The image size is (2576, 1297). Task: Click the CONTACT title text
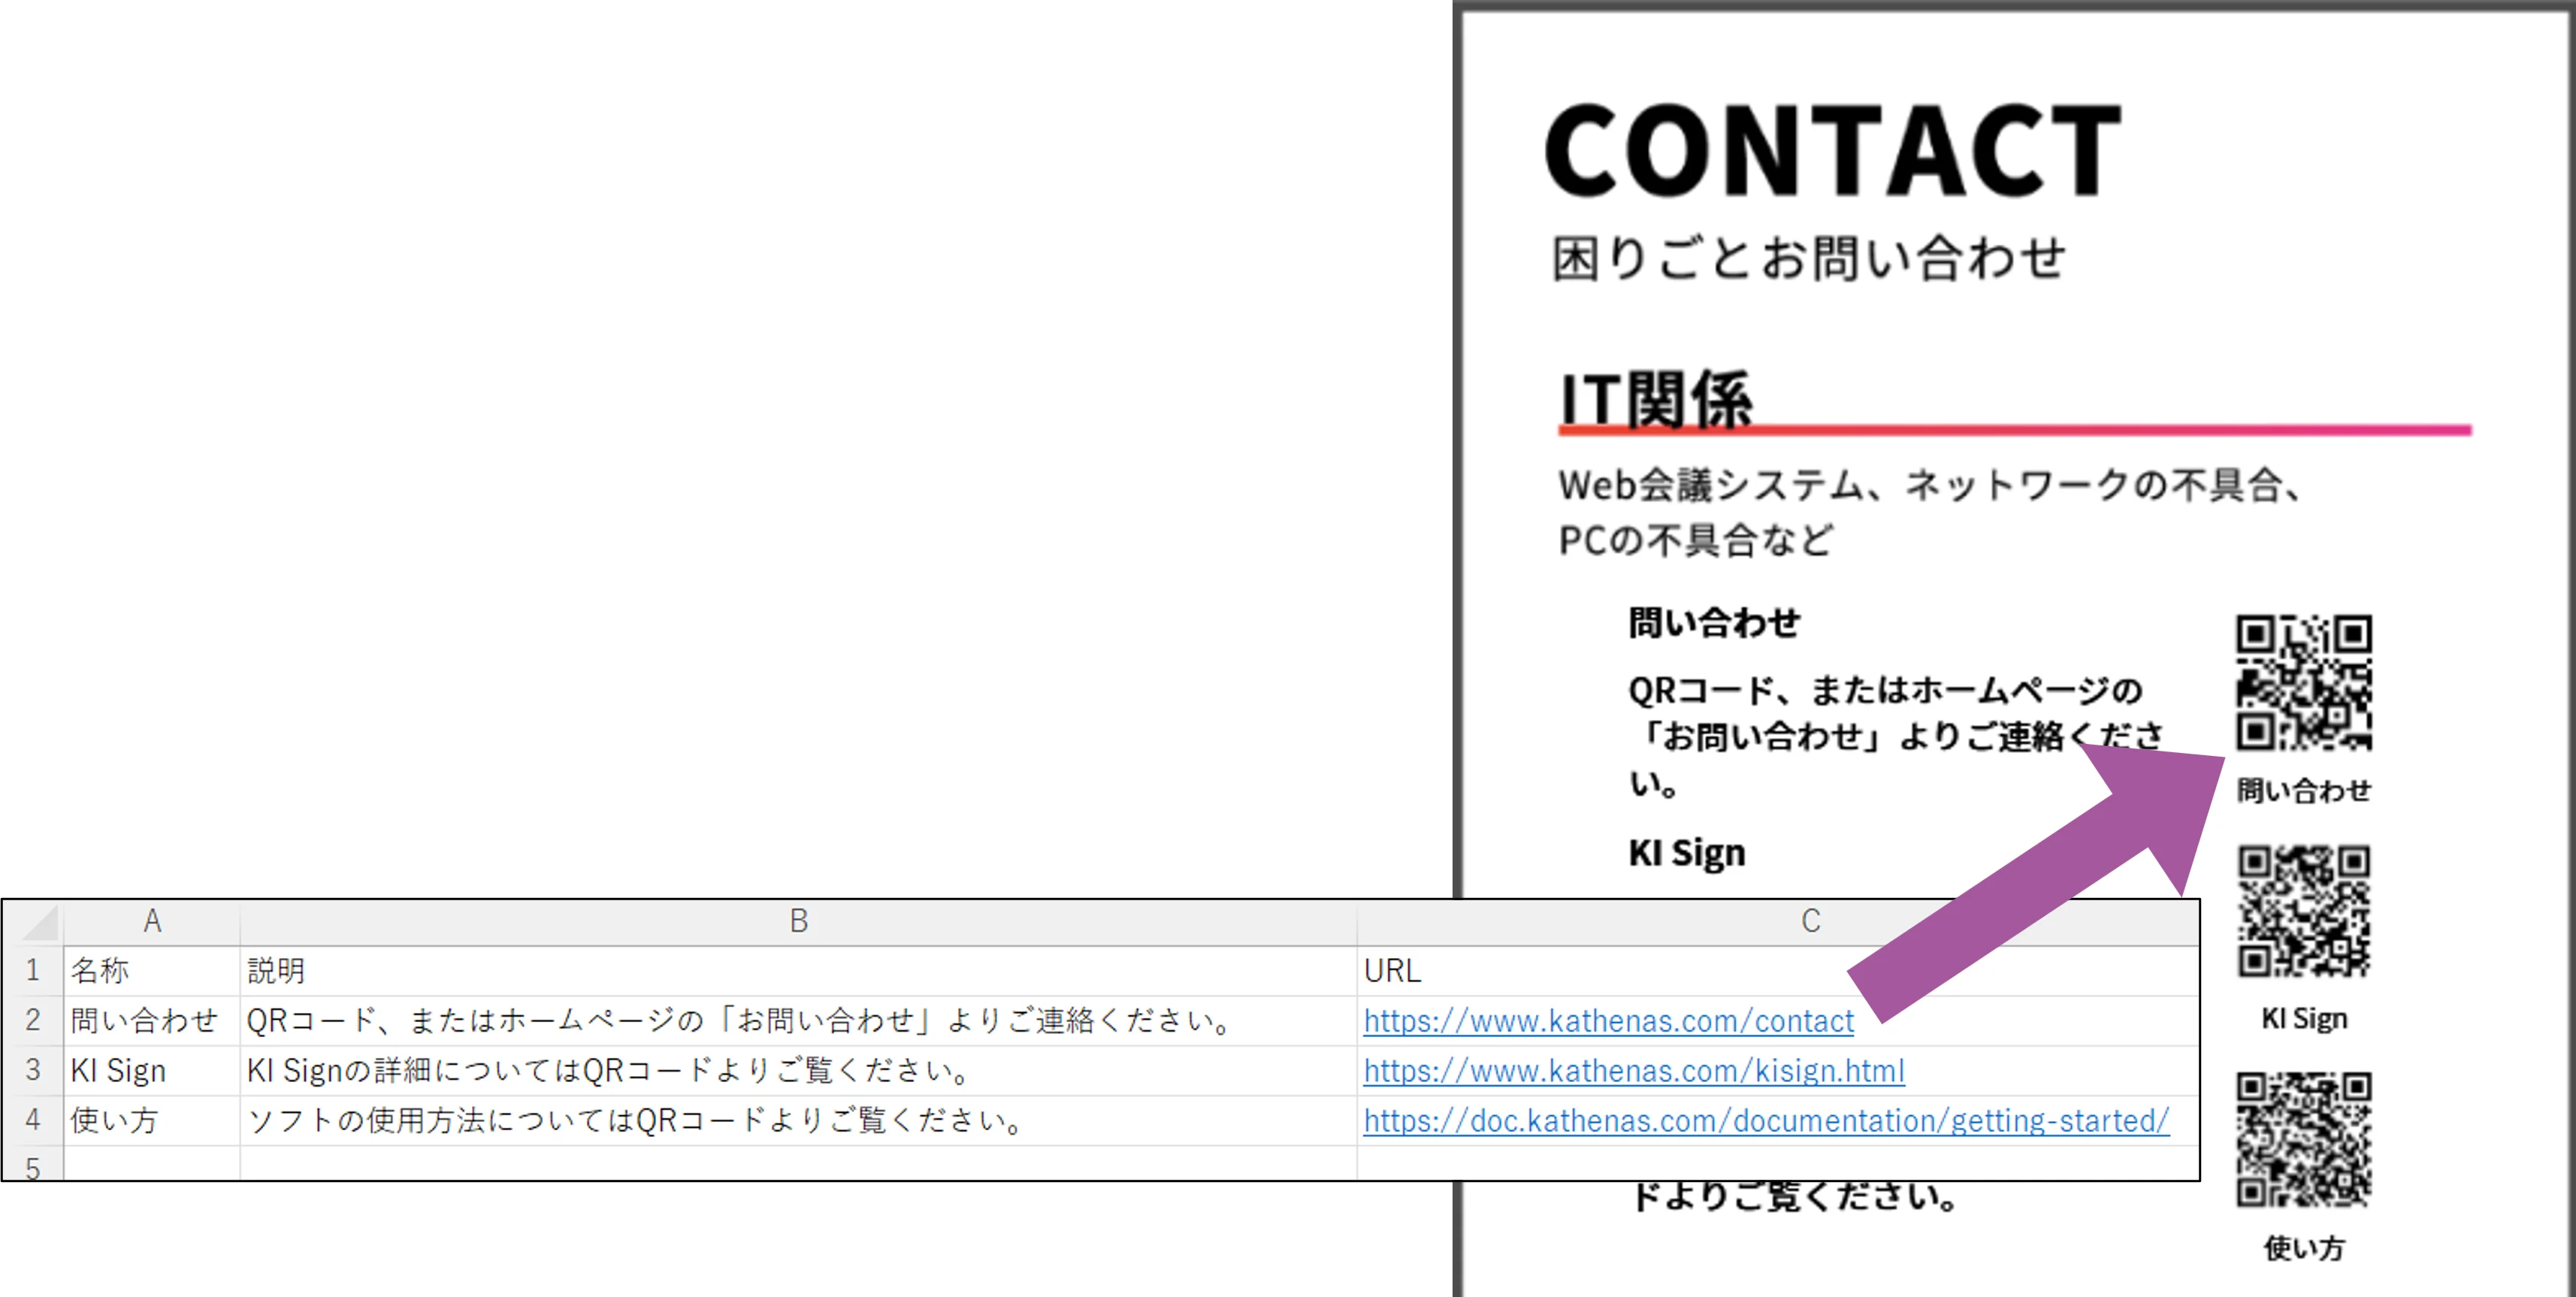click(1832, 151)
